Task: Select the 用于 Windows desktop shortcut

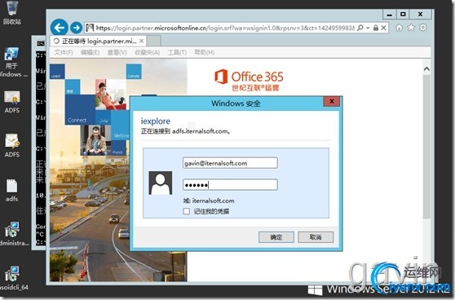Action: pyautogui.click(x=12, y=62)
